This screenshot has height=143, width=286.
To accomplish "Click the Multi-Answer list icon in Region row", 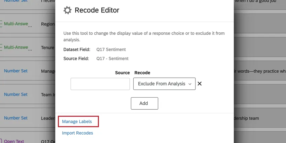I will click(1, 24).
